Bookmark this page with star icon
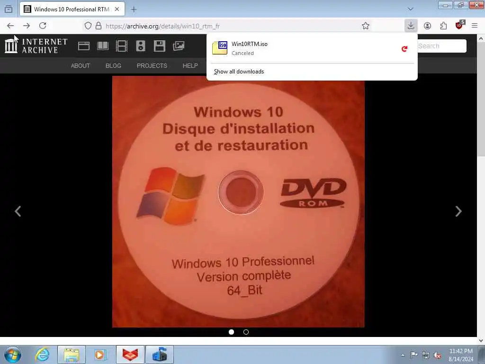This screenshot has width=485, height=364. 366,26
